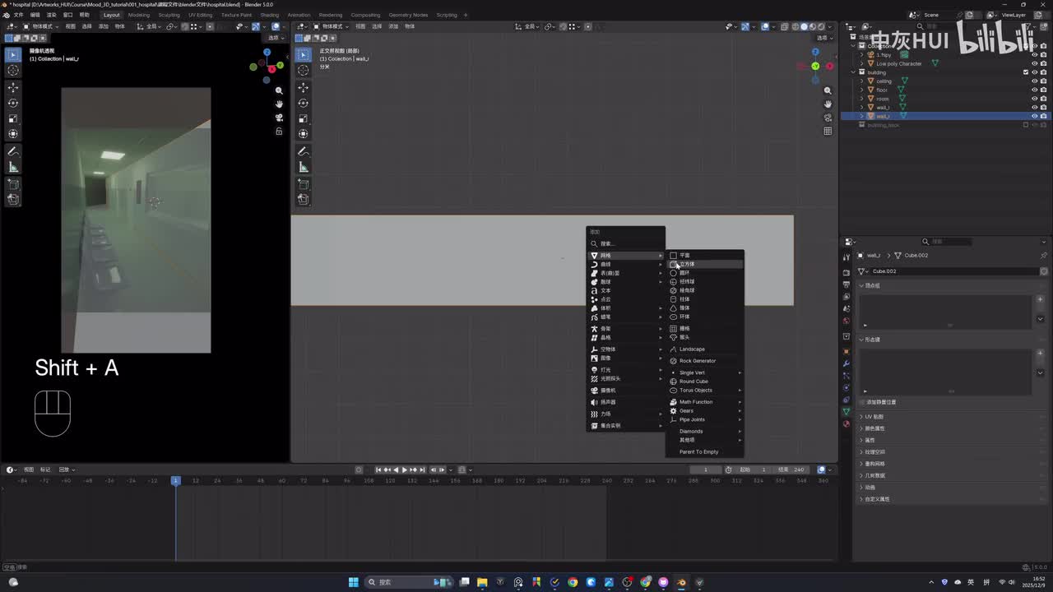1053x592 pixels.
Task: Open the Single Vert submenu
Action: point(705,372)
